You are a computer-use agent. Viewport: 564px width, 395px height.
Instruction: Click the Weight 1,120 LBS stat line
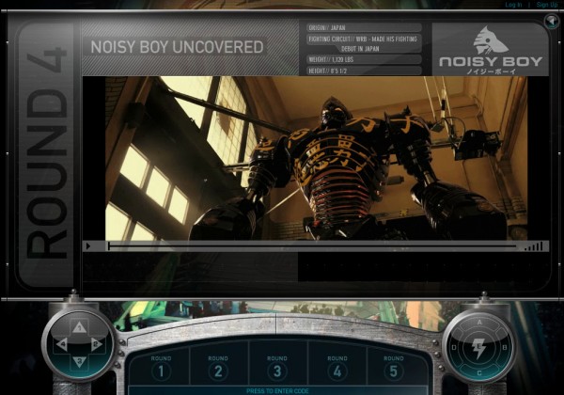click(364, 59)
